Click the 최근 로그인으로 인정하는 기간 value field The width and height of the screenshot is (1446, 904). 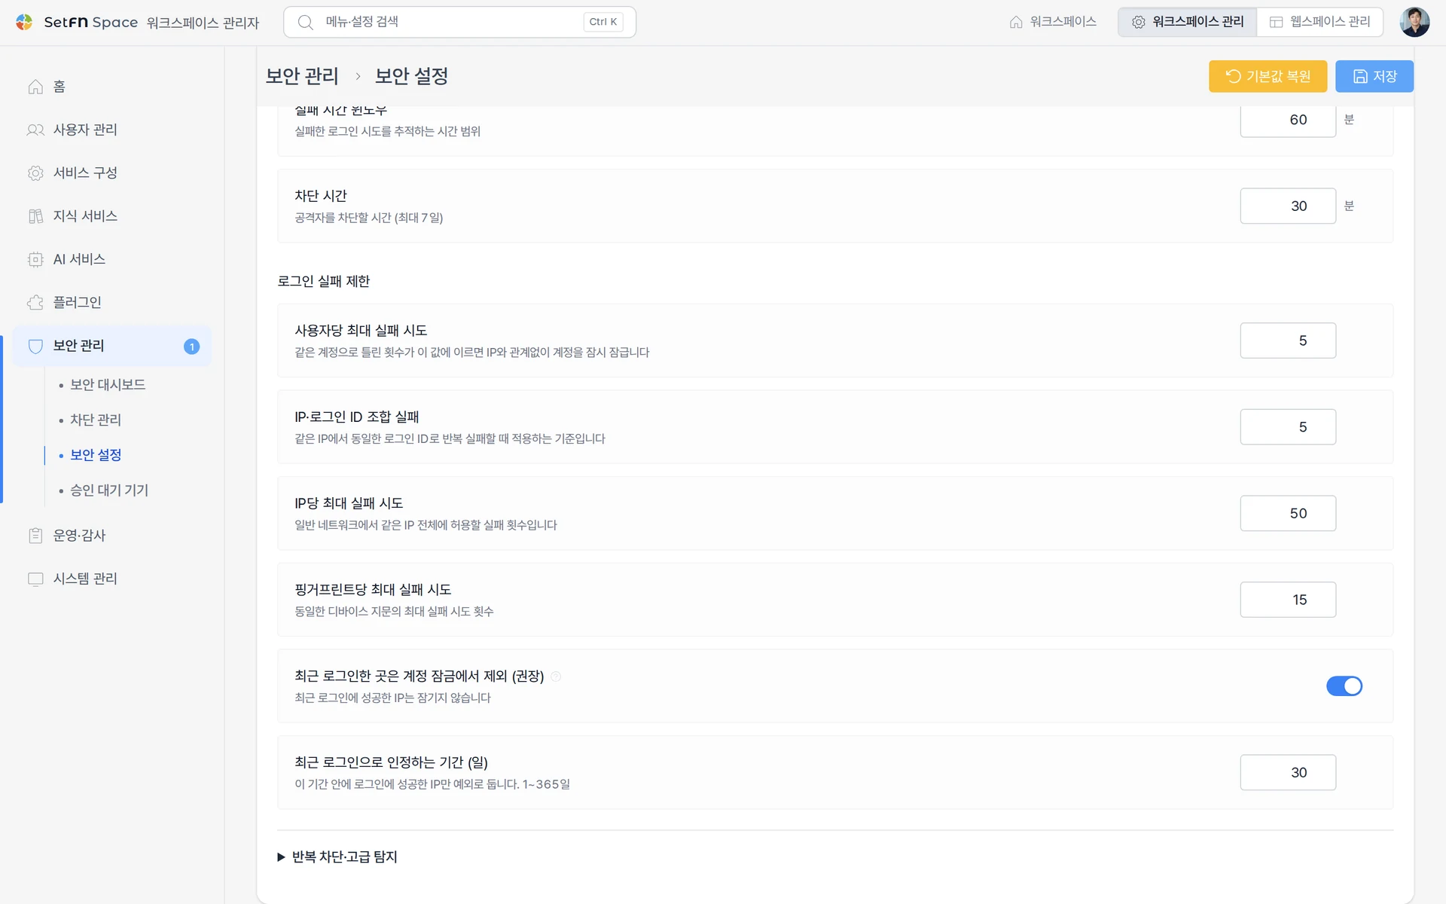tap(1288, 772)
